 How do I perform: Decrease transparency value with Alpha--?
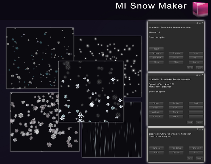pyautogui.click(x=176, y=112)
